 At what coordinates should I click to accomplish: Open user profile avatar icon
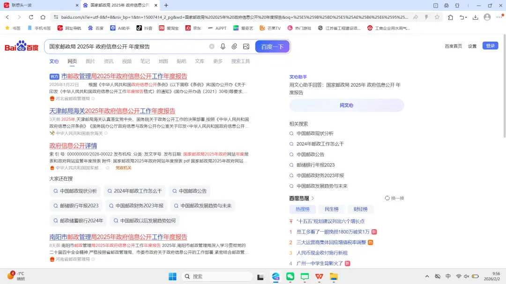pyautogui.click(x=487, y=17)
